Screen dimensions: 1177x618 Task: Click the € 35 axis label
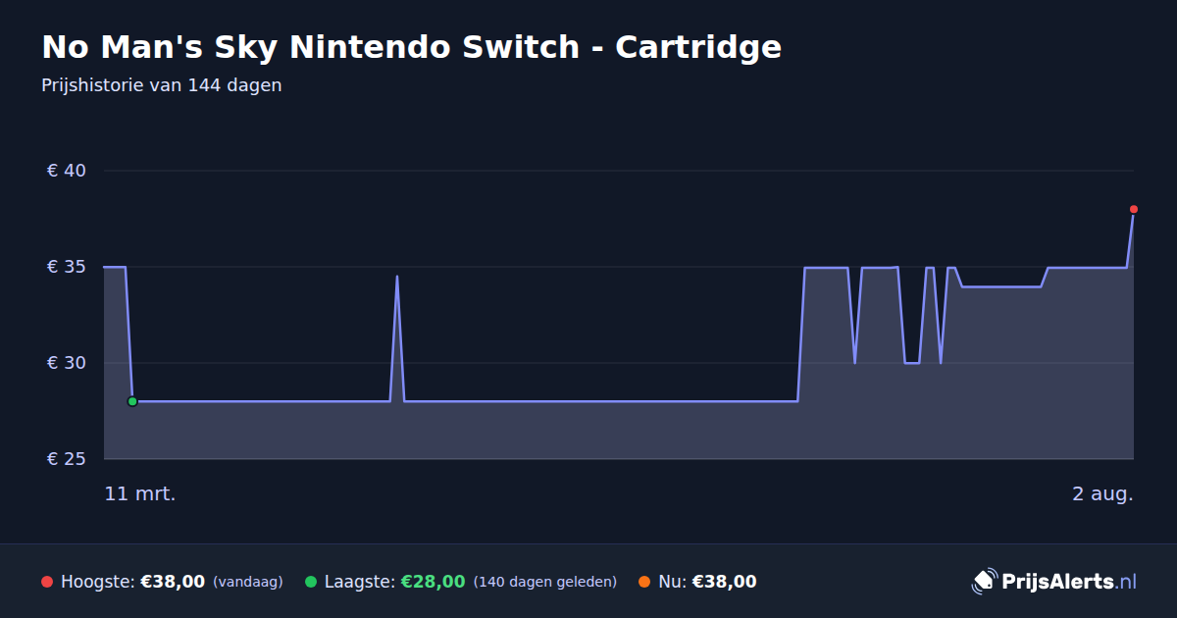pyautogui.click(x=67, y=267)
